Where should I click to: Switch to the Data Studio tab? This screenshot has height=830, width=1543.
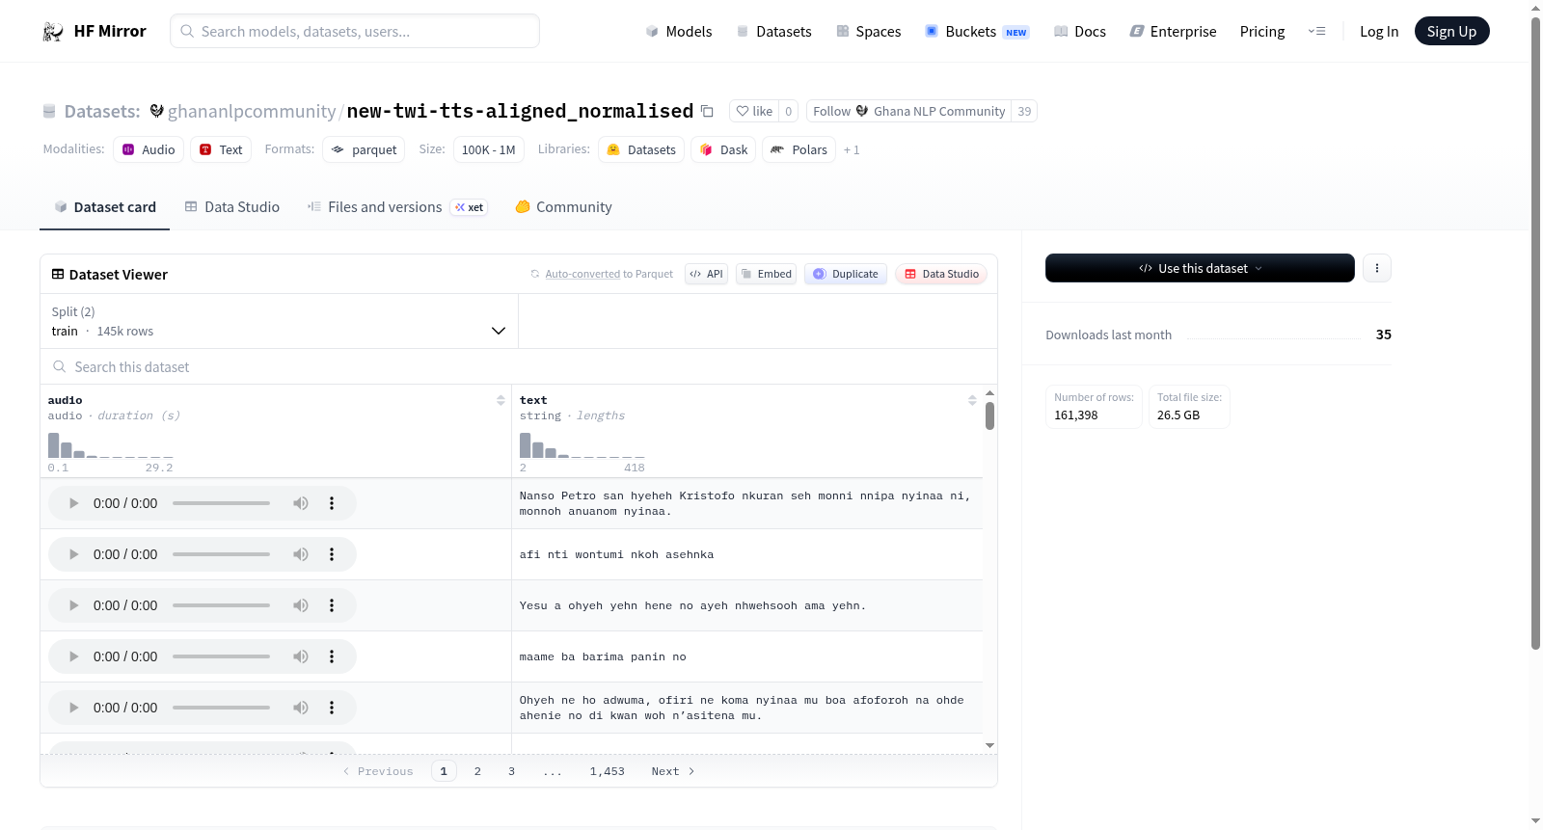(x=232, y=207)
